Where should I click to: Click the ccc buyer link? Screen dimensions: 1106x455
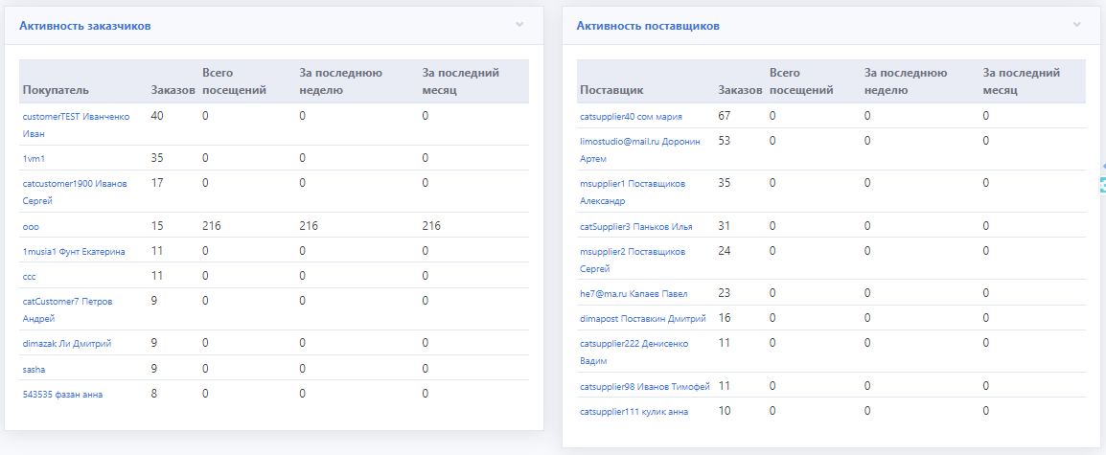(x=29, y=276)
